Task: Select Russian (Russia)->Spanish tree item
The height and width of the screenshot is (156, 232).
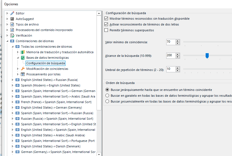Action: (57, 119)
